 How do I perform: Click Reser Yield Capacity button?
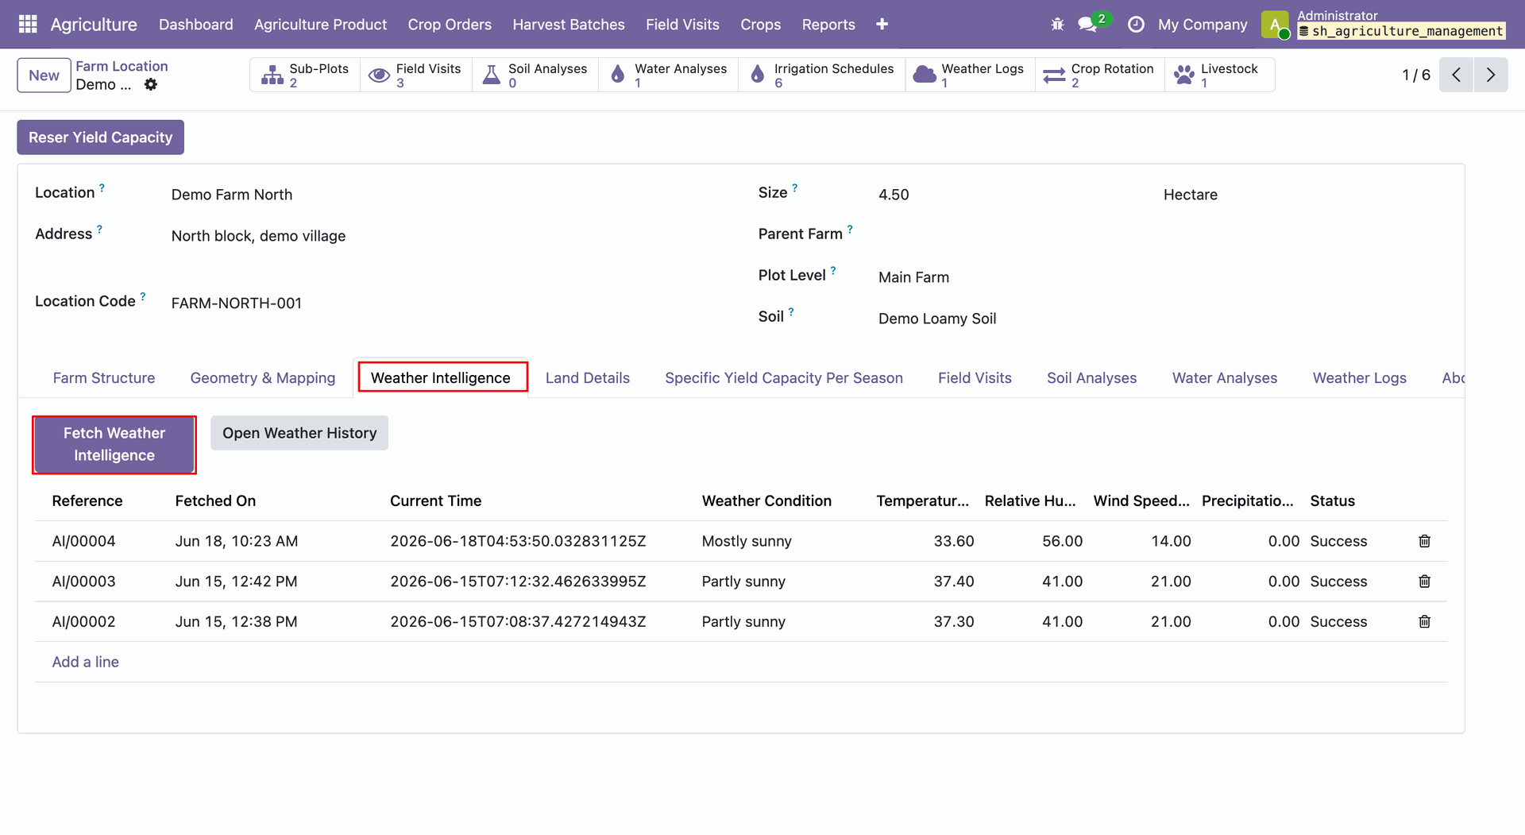click(x=100, y=137)
